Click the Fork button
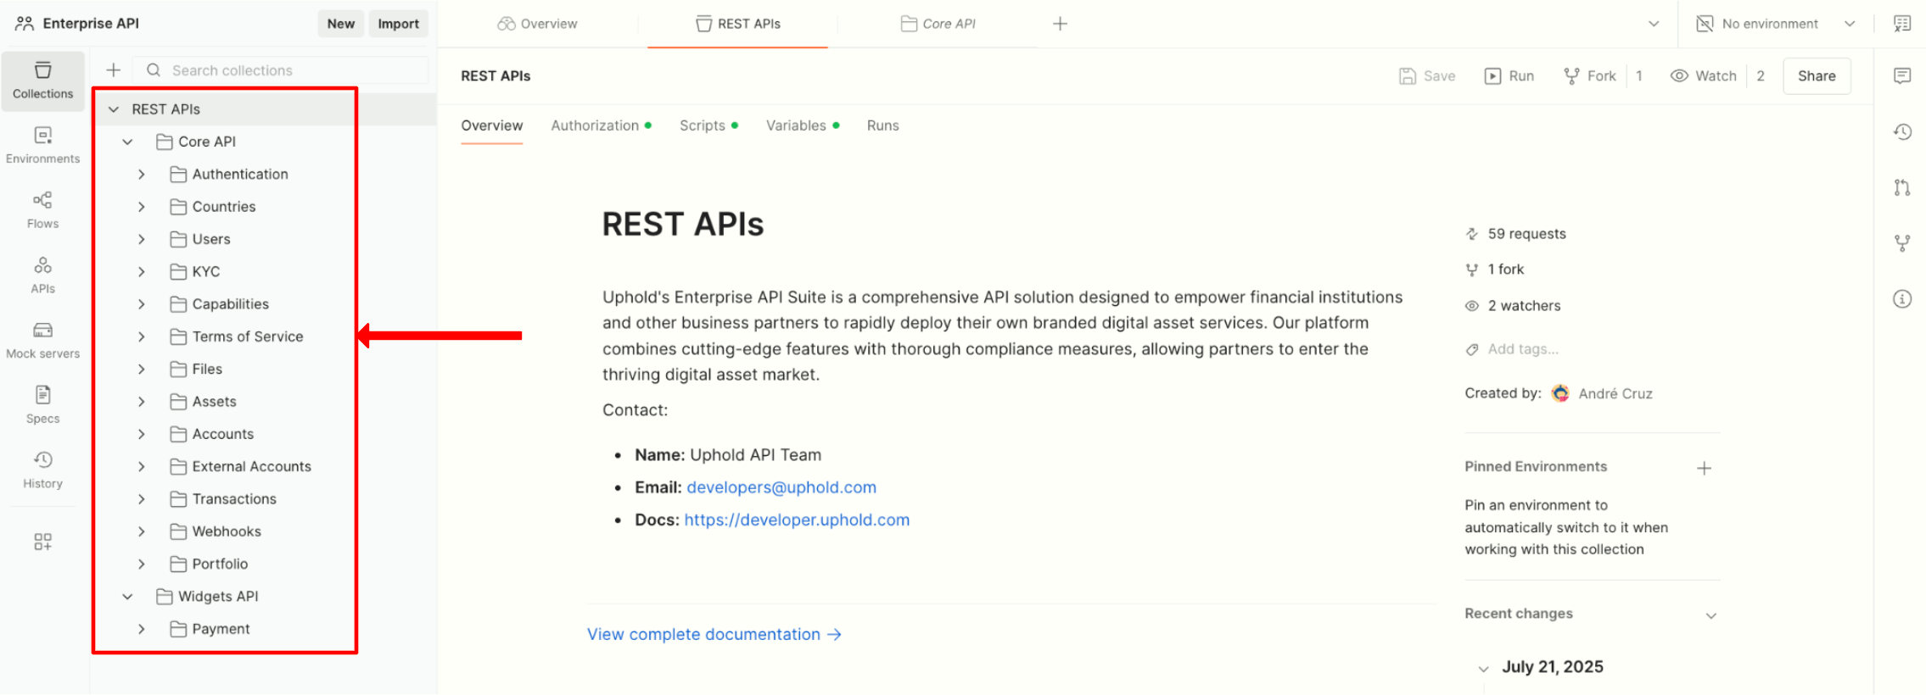 click(x=1590, y=76)
